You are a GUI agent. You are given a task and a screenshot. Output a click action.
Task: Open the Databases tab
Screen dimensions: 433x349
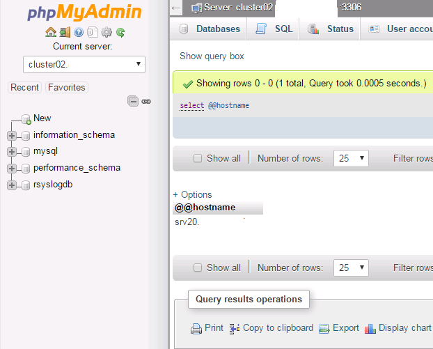pos(210,29)
